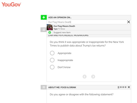Click the first progress square in the Food & Drink header

point(118,87)
